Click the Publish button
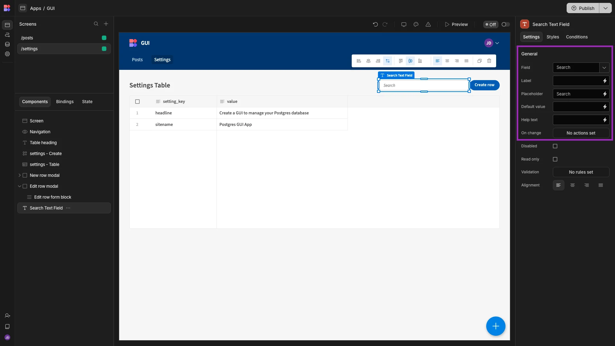This screenshot has width=615, height=346. tap(583, 8)
